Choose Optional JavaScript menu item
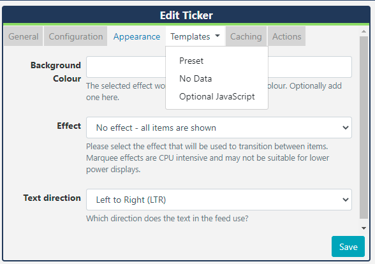The width and height of the screenshot is (375, 264). point(217,97)
